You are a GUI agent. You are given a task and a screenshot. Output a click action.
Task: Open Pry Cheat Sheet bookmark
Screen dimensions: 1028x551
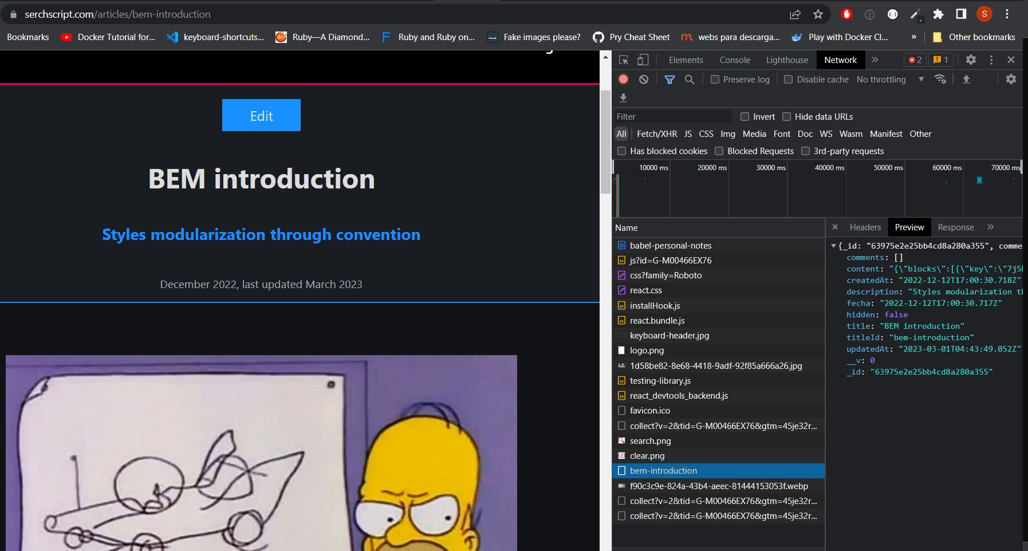coord(631,37)
